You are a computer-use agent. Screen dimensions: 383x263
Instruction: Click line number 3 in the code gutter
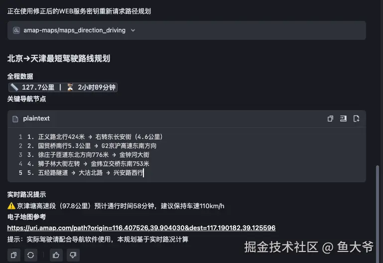click(x=20, y=155)
